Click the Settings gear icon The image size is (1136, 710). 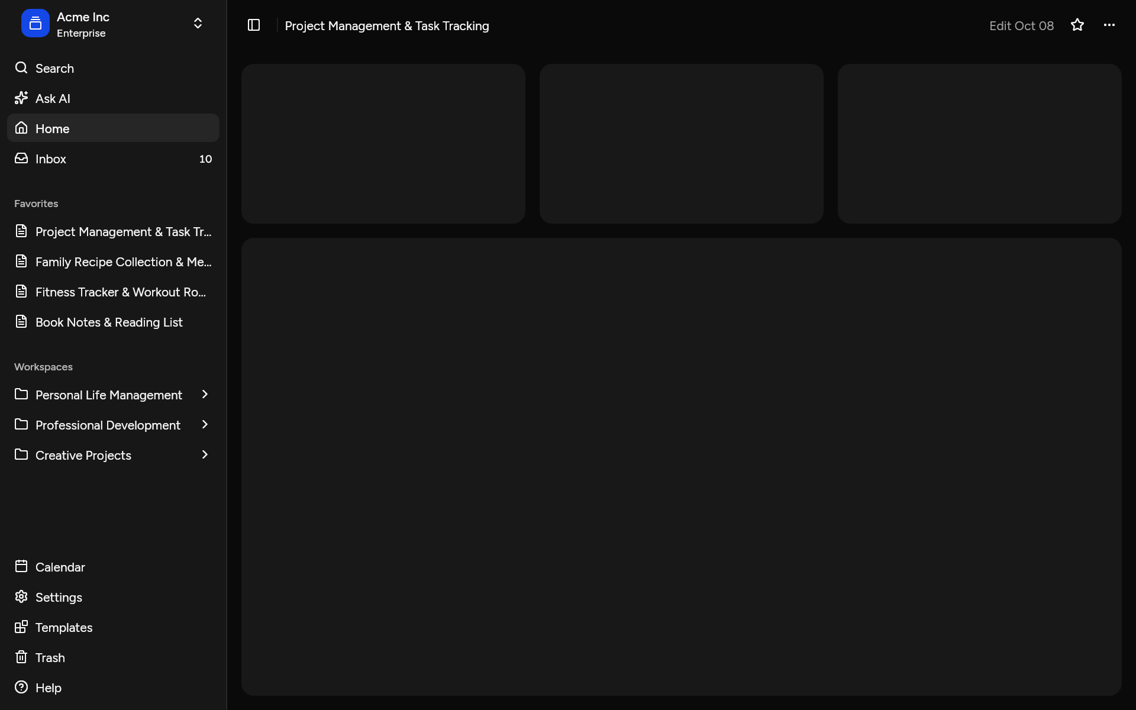tap(21, 597)
